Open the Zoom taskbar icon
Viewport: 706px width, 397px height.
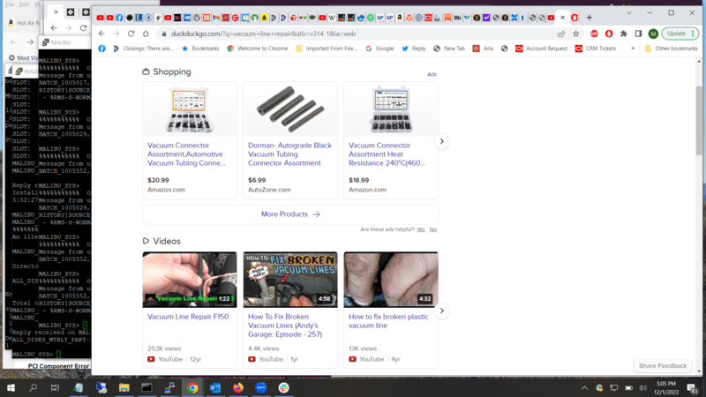click(x=261, y=387)
